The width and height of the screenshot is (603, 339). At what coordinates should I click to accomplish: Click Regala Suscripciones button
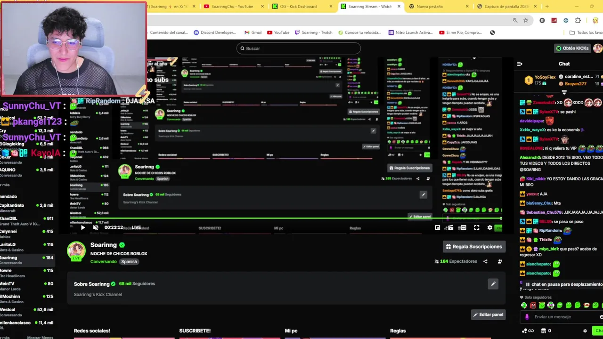[474, 246]
